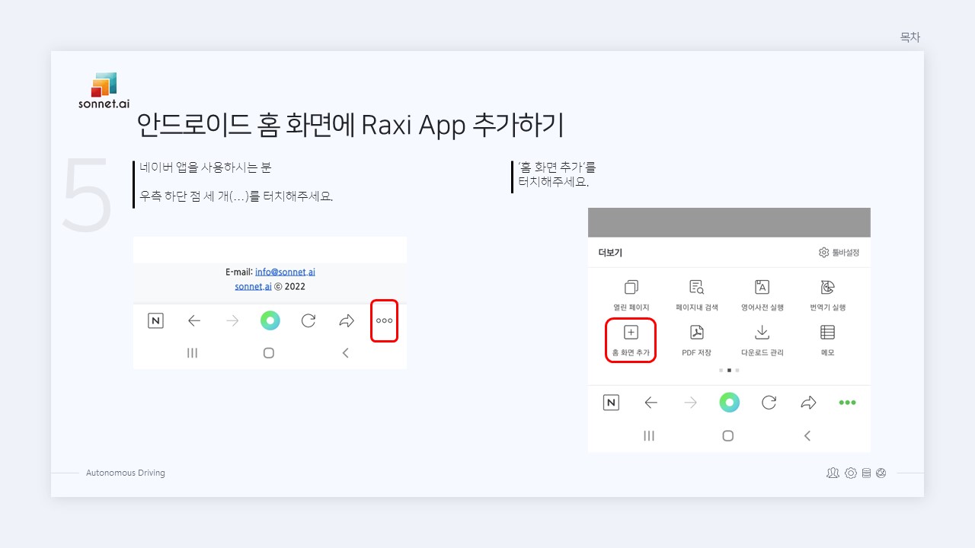This screenshot has width=975, height=548.
Task: Tap the three-dot more icon beside the share arrow under the email footer
Action: click(384, 320)
